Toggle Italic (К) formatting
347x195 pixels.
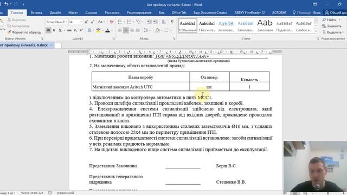pos(54,30)
